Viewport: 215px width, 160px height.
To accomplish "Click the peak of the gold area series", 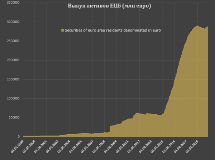I will coord(197,26).
